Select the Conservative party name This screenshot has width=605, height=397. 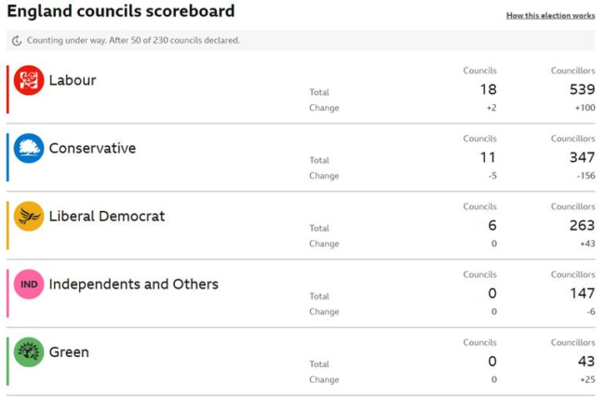pos(92,149)
